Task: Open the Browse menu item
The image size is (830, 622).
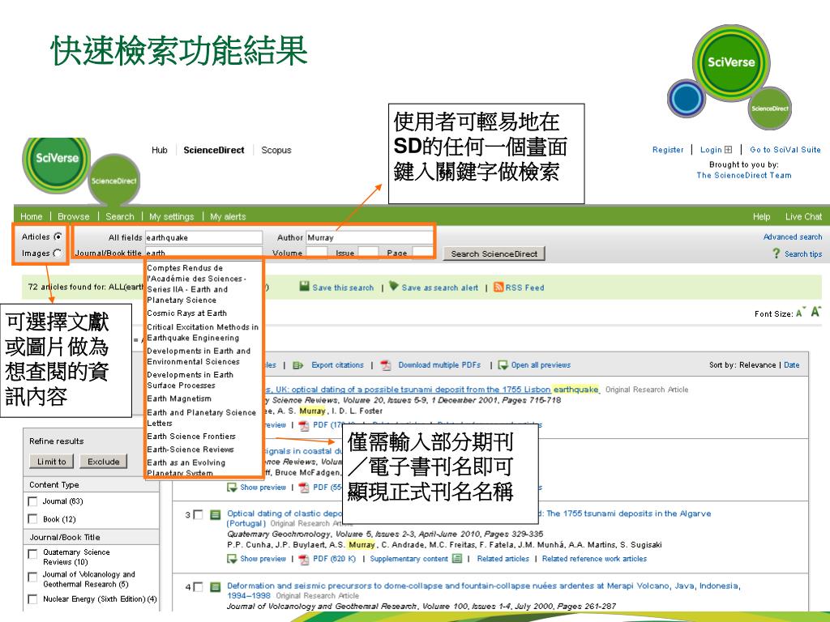Action: (74, 216)
